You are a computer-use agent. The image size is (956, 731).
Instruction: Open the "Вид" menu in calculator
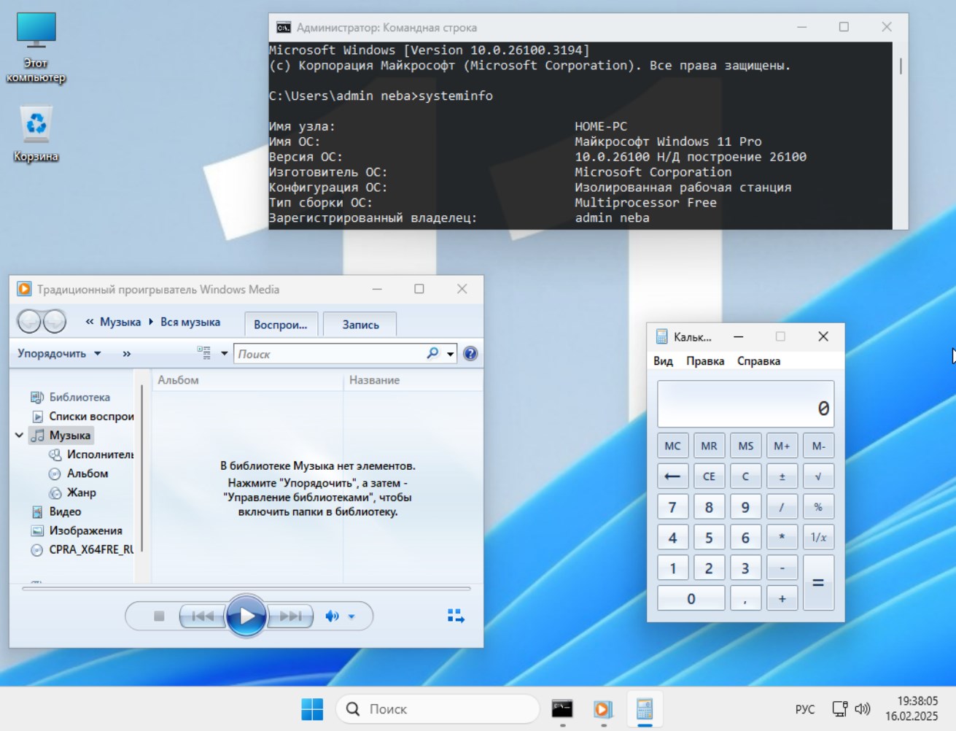pos(664,361)
